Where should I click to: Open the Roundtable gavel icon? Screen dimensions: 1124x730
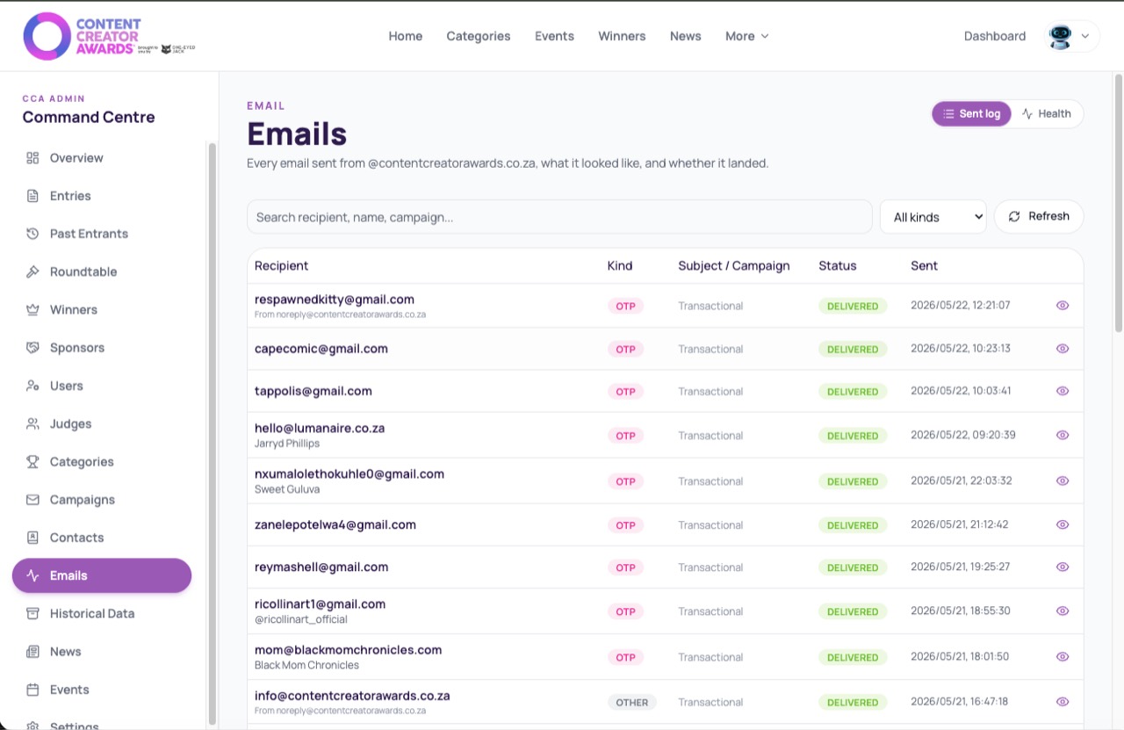pyautogui.click(x=32, y=271)
